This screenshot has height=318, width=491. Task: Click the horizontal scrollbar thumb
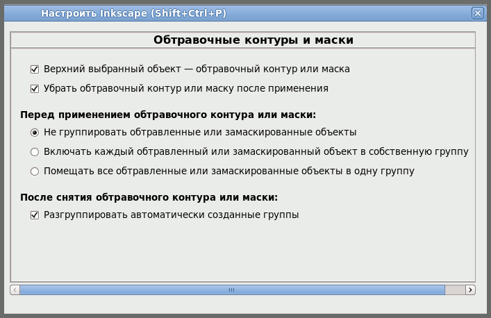pyautogui.click(x=233, y=290)
